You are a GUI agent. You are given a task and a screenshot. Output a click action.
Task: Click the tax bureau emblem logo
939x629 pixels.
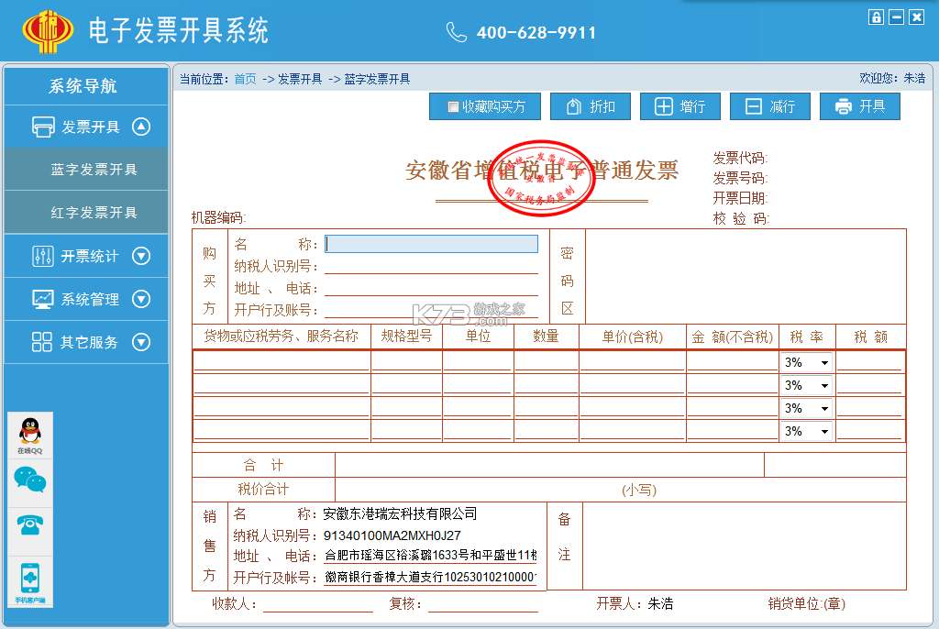[48, 31]
